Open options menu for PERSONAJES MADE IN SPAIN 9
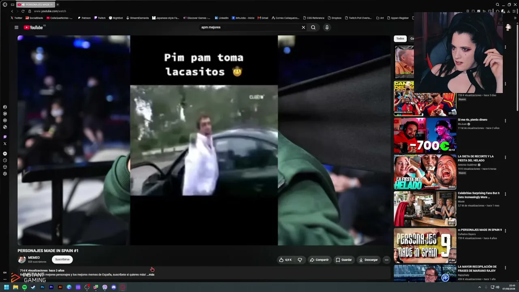The width and height of the screenshot is (519, 292). [505, 231]
